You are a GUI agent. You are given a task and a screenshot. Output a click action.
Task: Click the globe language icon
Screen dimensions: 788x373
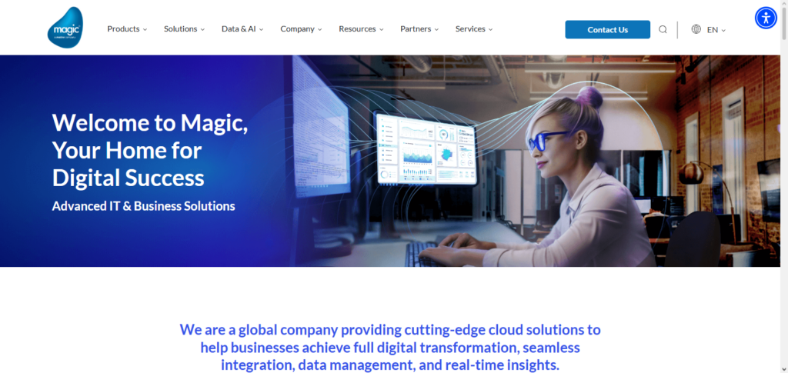(x=696, y=29)
